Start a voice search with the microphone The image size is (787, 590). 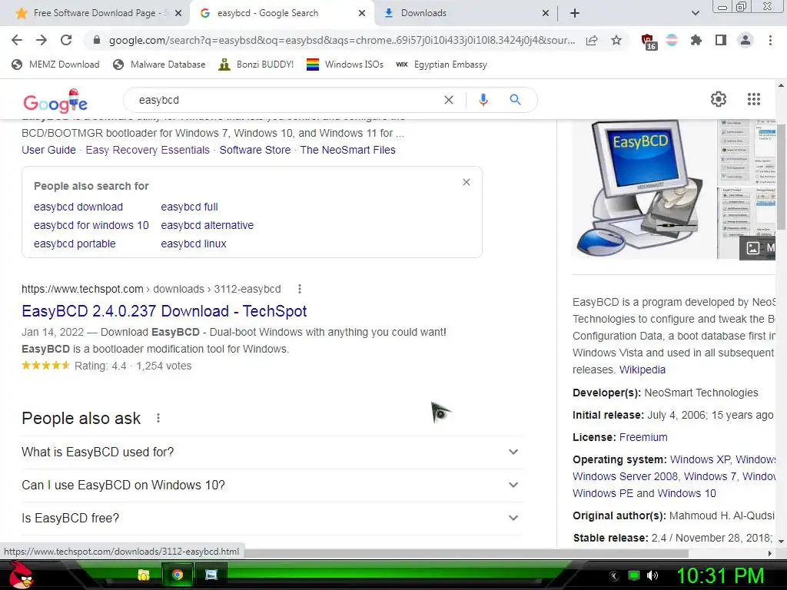click(483, 100)
